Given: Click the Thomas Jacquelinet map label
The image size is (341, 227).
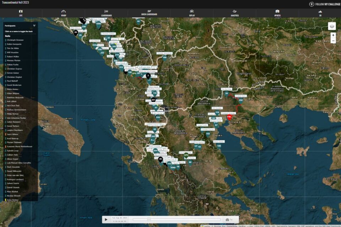Looking at the screenshot, I should (x=164, y=53).
